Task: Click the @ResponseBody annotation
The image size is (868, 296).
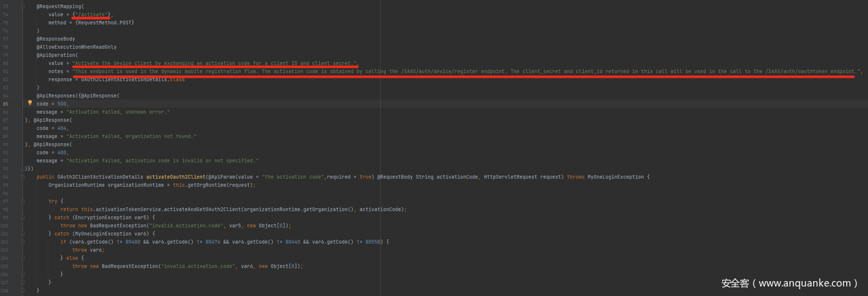Action: tap(56, 39)
